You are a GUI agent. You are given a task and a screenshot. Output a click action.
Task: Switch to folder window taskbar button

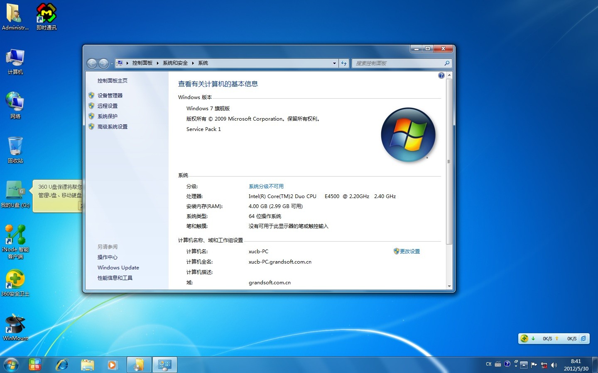coord(139,365)
